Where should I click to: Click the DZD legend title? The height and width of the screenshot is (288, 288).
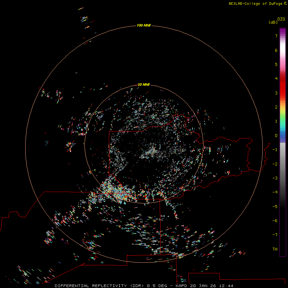click(x=281, y=19)
